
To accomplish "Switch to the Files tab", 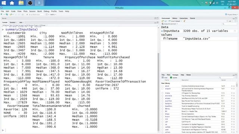I will pyautogui.click(x=163, y=75).
